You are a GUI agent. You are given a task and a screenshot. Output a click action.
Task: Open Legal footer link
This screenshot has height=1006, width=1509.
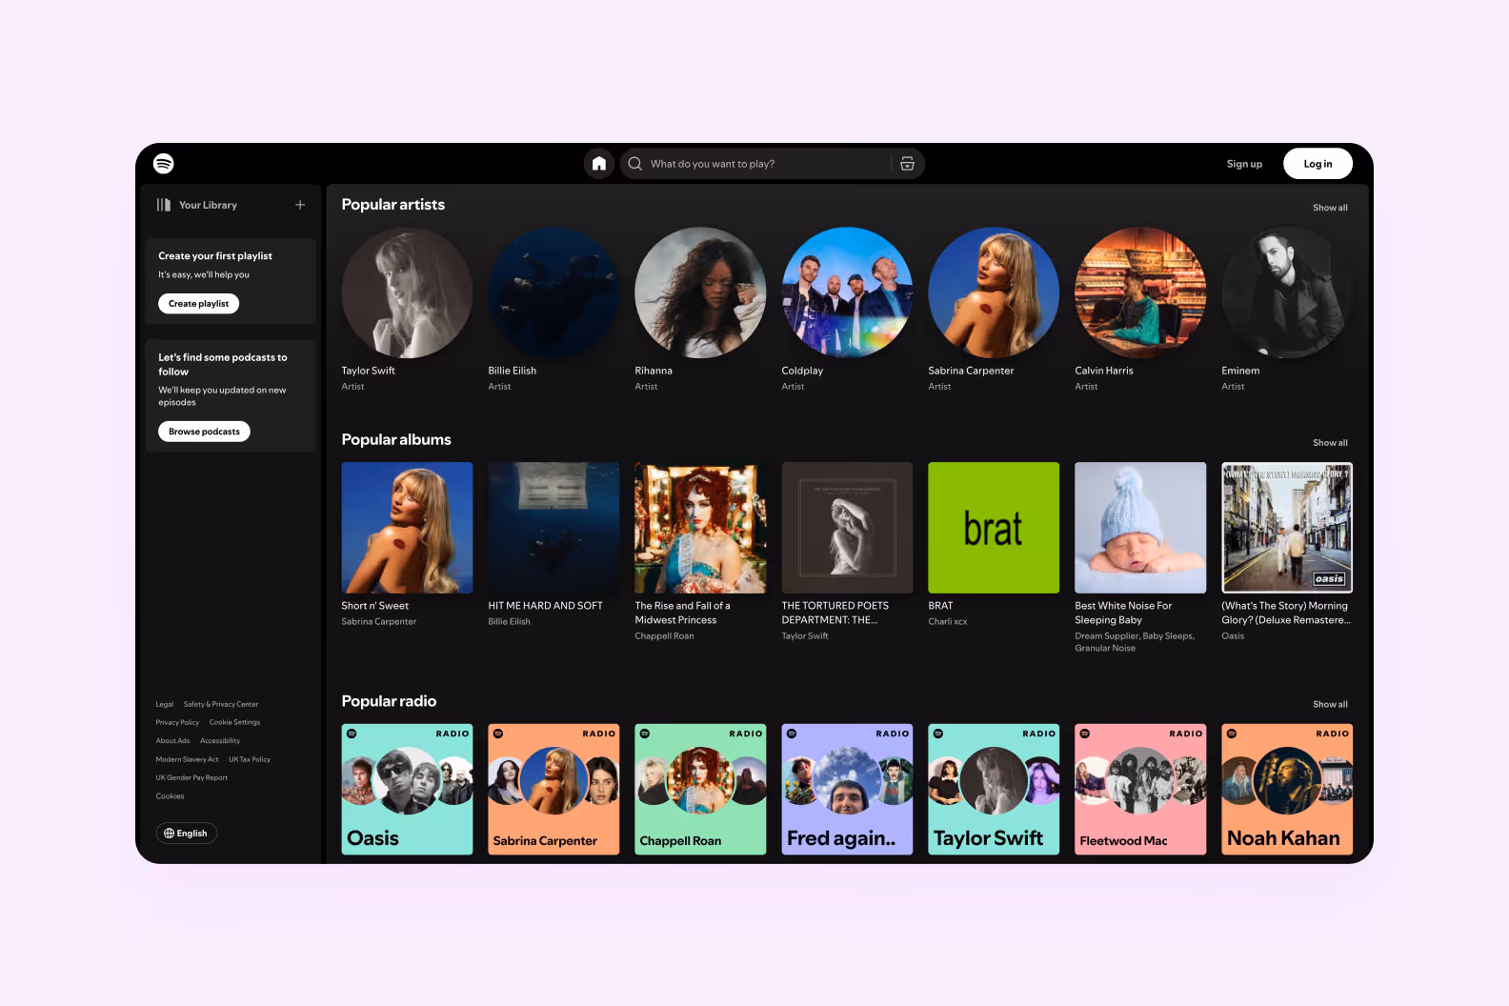tap(165, 705)
